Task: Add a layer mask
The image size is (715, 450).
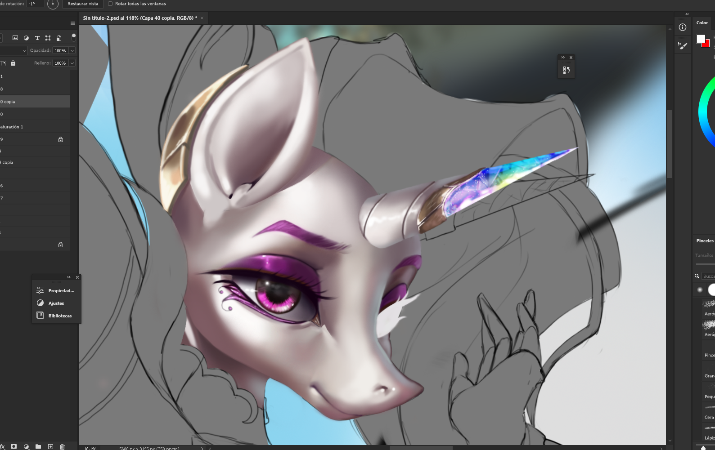Action: [x=14, y=446]
